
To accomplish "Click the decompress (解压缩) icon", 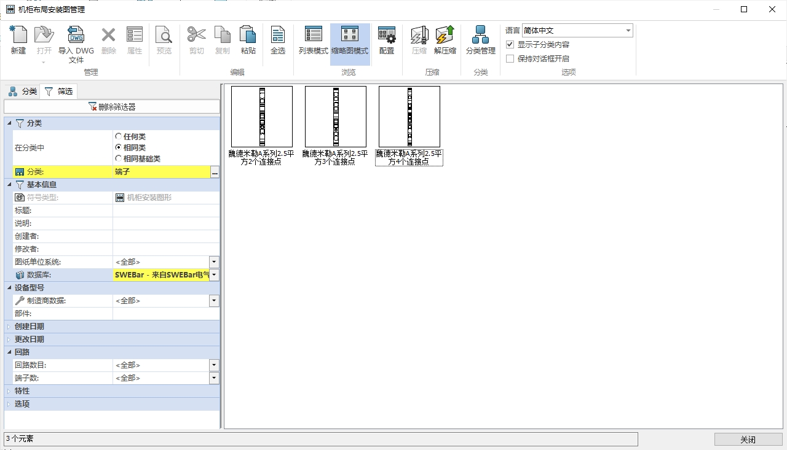I will click(445, 40).
